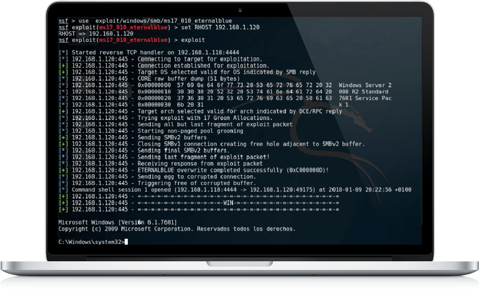Click the final 'exploit' command word
479x290 pixels.
pos(193,40)
